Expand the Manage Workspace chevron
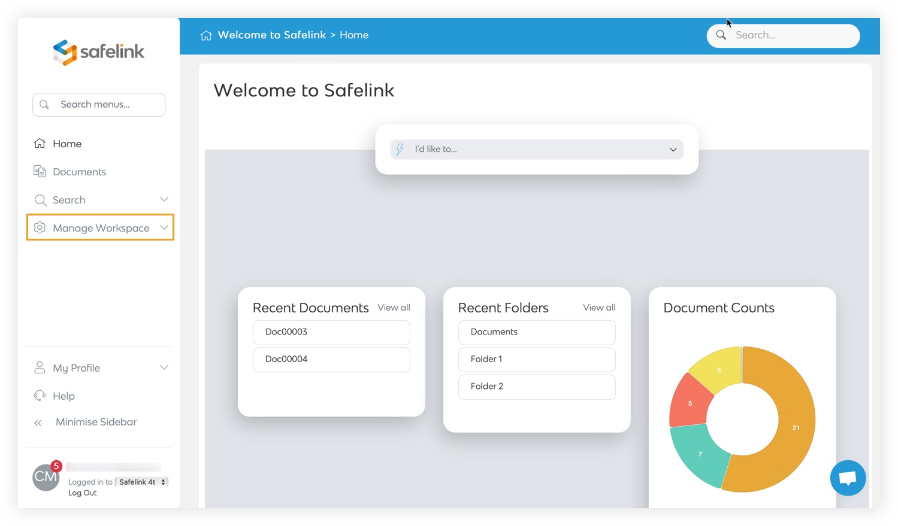Viewport: 898px width, 526px height. click(x=164, y=227)
